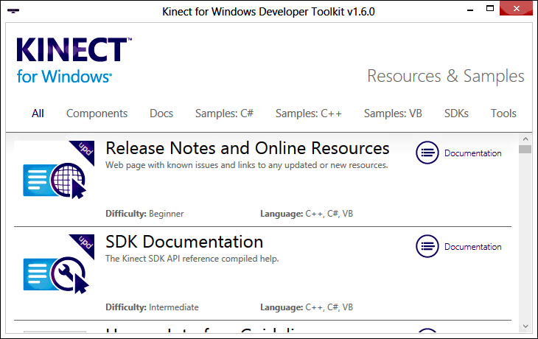The width and height of the screenshot is (538, 339).
Task: Click the Kinect sensor icon in title bar
Action: [13, 11]
